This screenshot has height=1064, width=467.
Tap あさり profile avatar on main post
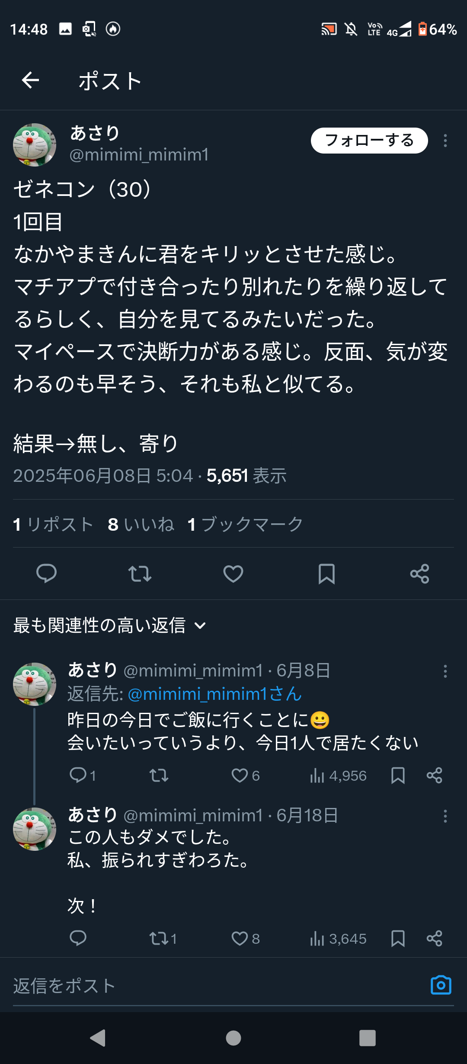pos(35,145)
